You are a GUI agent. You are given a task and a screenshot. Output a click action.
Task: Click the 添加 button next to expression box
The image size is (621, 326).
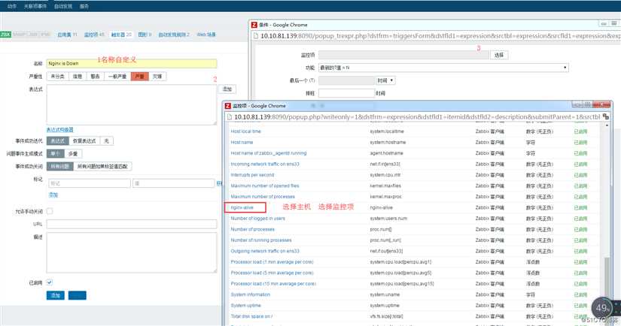[227, 89]
